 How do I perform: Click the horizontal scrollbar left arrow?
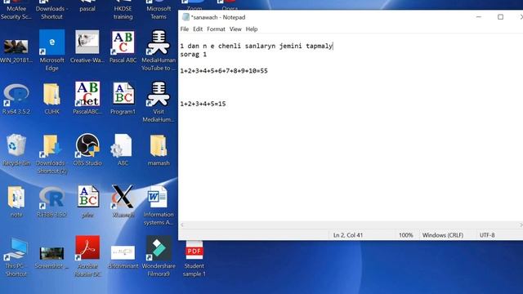182,225
